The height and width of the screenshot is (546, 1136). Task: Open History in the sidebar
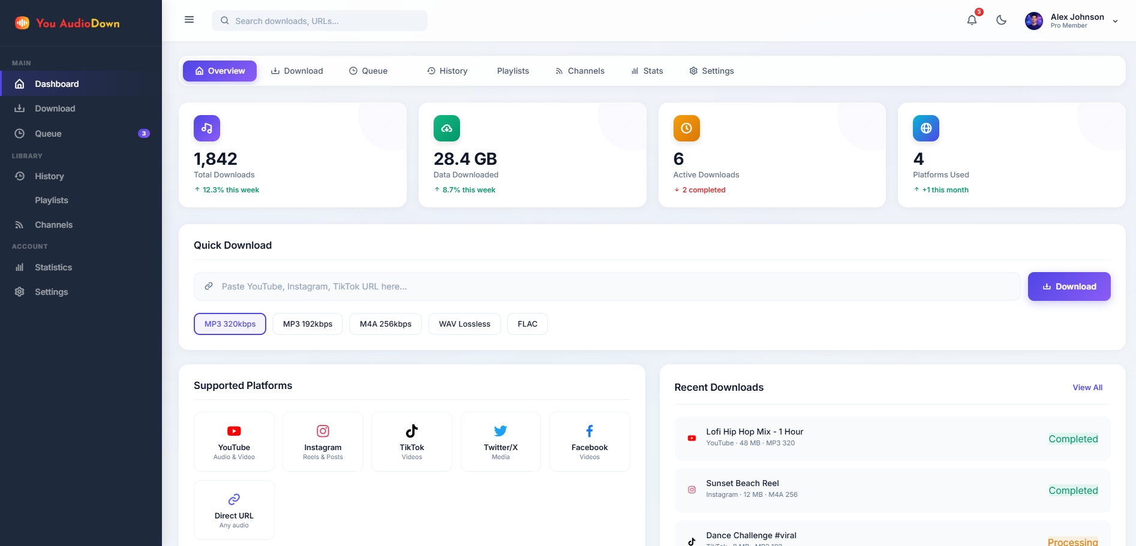[81, 176]
